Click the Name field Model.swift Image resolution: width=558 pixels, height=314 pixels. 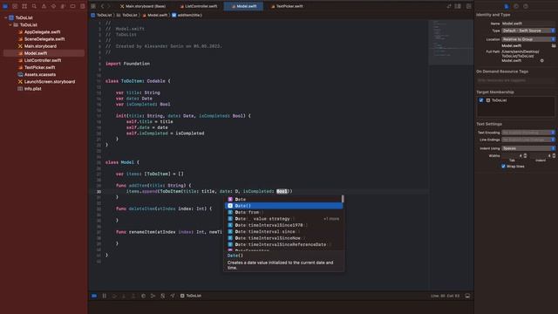click(528, 24)
